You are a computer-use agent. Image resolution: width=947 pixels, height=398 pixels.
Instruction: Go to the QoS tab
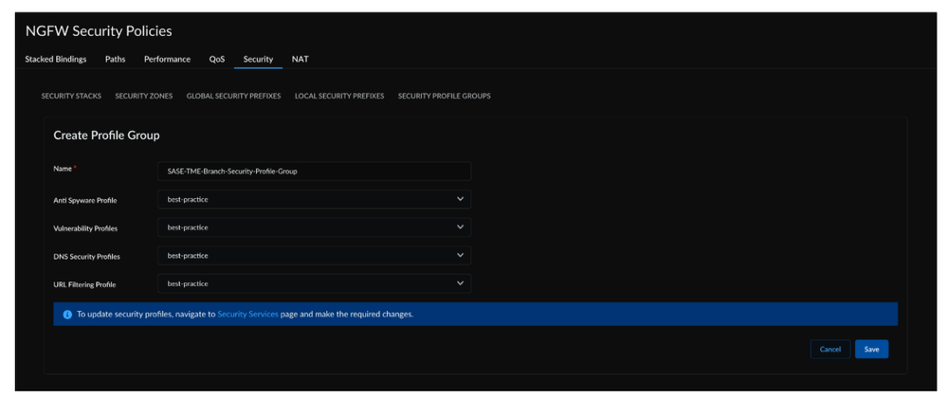217,59
